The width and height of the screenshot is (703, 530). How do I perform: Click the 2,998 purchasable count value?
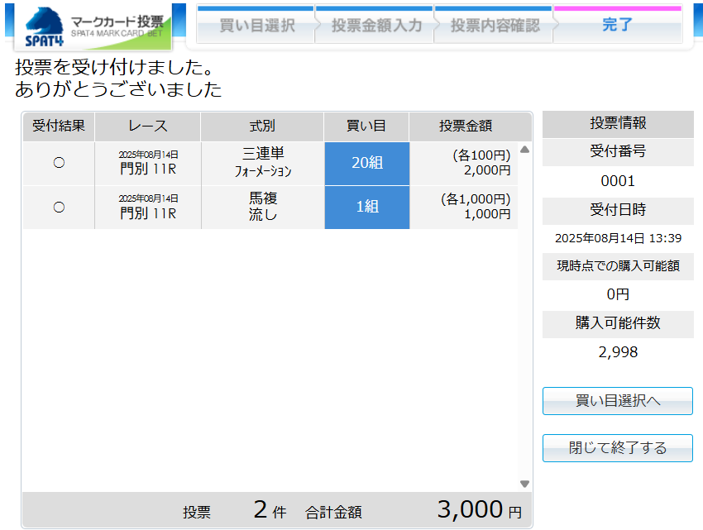(x=618, y=352)
